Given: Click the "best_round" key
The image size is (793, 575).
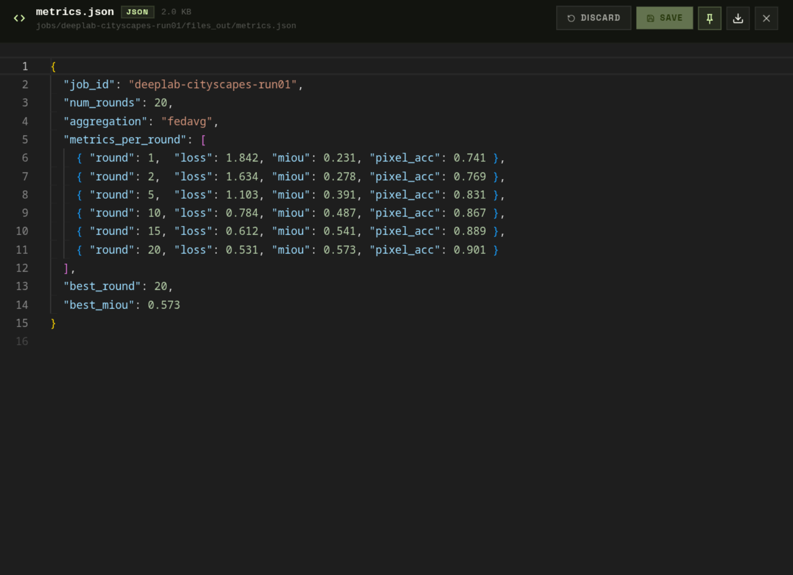Looking at the screenshot, I should tap(102, 286).
